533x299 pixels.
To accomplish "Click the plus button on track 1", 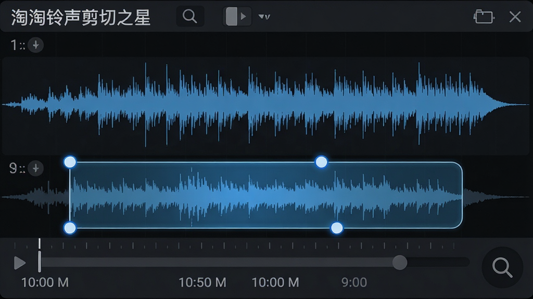I will [x=36, y=45].
